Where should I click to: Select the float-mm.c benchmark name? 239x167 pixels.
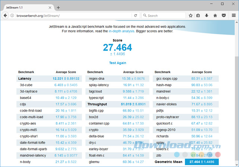tap(97, 155)
